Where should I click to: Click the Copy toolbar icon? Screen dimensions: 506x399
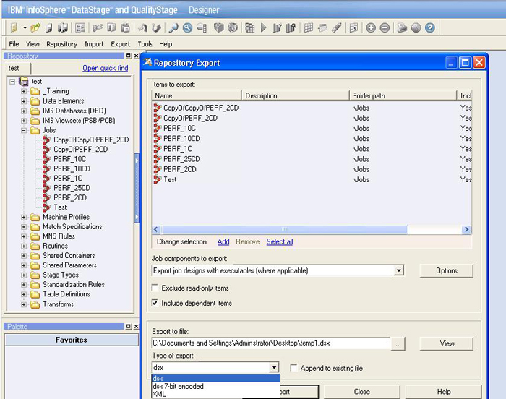click(x=111, y=27)
